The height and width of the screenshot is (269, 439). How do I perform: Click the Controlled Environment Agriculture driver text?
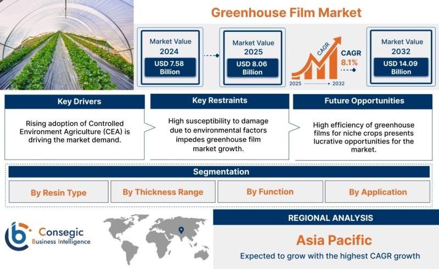[x=75, y=131]
